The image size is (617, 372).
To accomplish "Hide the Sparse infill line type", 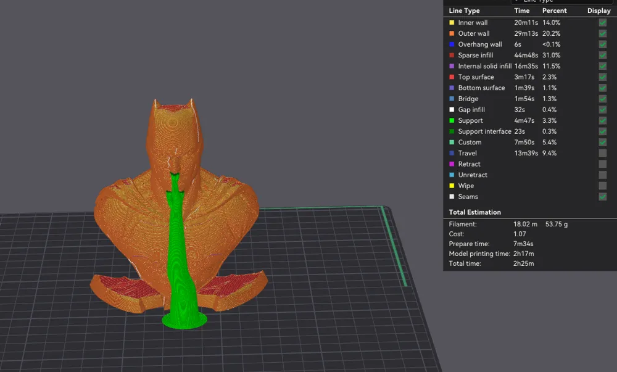I will click(602, 56).
